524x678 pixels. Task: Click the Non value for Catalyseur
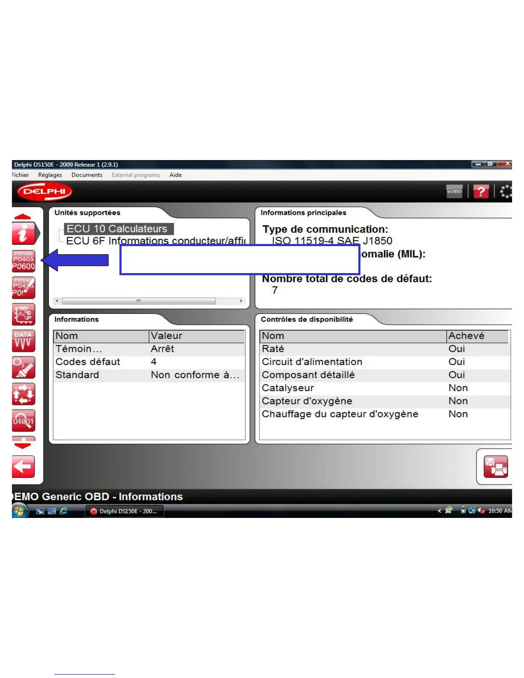click(458, 388)
